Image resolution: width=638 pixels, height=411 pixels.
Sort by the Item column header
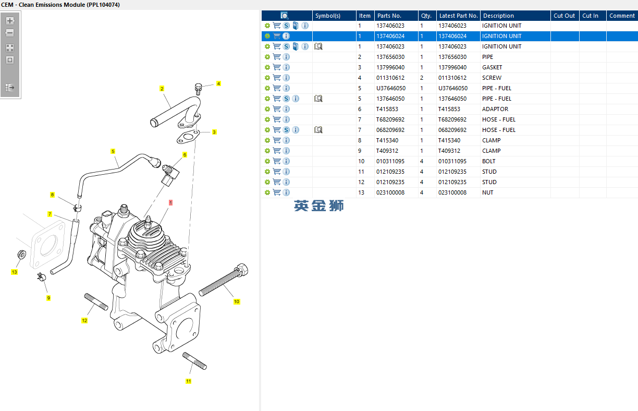(x=365, y=16)
